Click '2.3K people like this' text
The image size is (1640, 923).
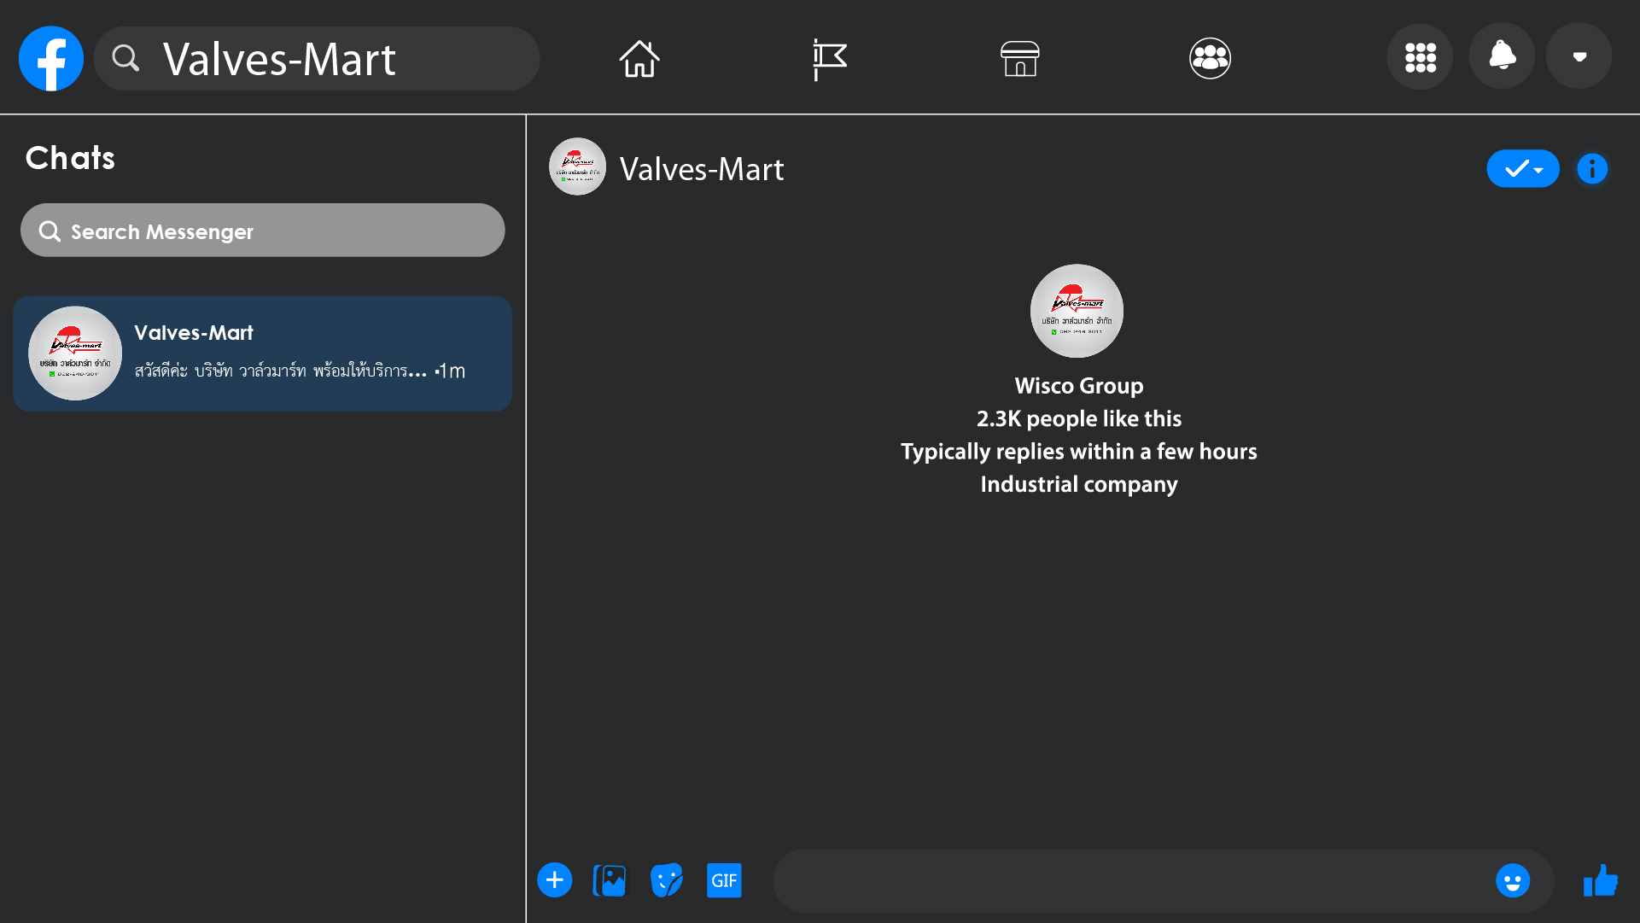coord(1079,418)
